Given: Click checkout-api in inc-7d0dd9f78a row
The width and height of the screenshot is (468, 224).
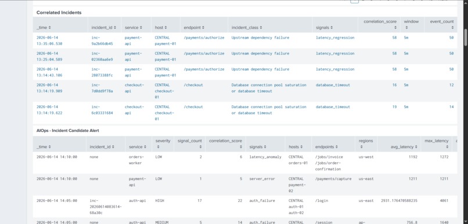Looking at the screenshot, I should [x=134, y=88].
